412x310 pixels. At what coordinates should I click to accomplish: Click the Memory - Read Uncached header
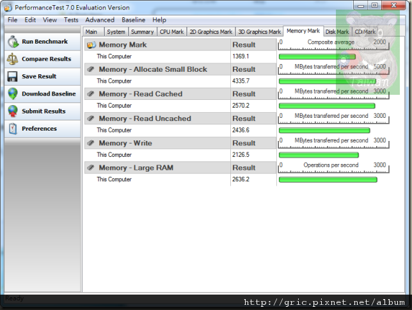click(x=180, y=118)
